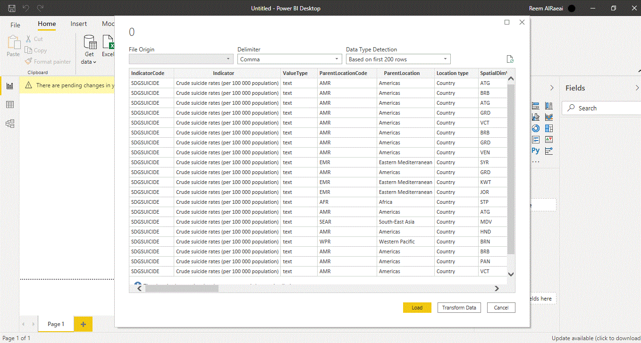Open the File Origin dropdown
Viewport: 641px width, 343px height.
click(x=181, y=59)
